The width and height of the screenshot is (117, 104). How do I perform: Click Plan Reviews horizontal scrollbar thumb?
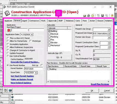63,81
